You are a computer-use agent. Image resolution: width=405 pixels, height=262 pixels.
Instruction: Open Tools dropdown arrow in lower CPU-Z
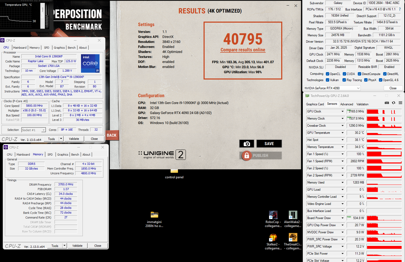pyautogui.click(x=64, y=246)
